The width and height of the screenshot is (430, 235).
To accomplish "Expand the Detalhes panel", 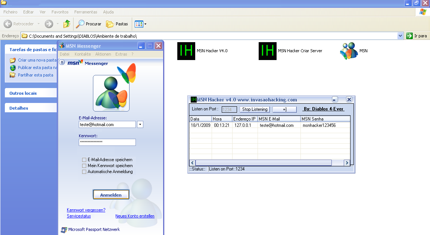I will click(31, 108).
